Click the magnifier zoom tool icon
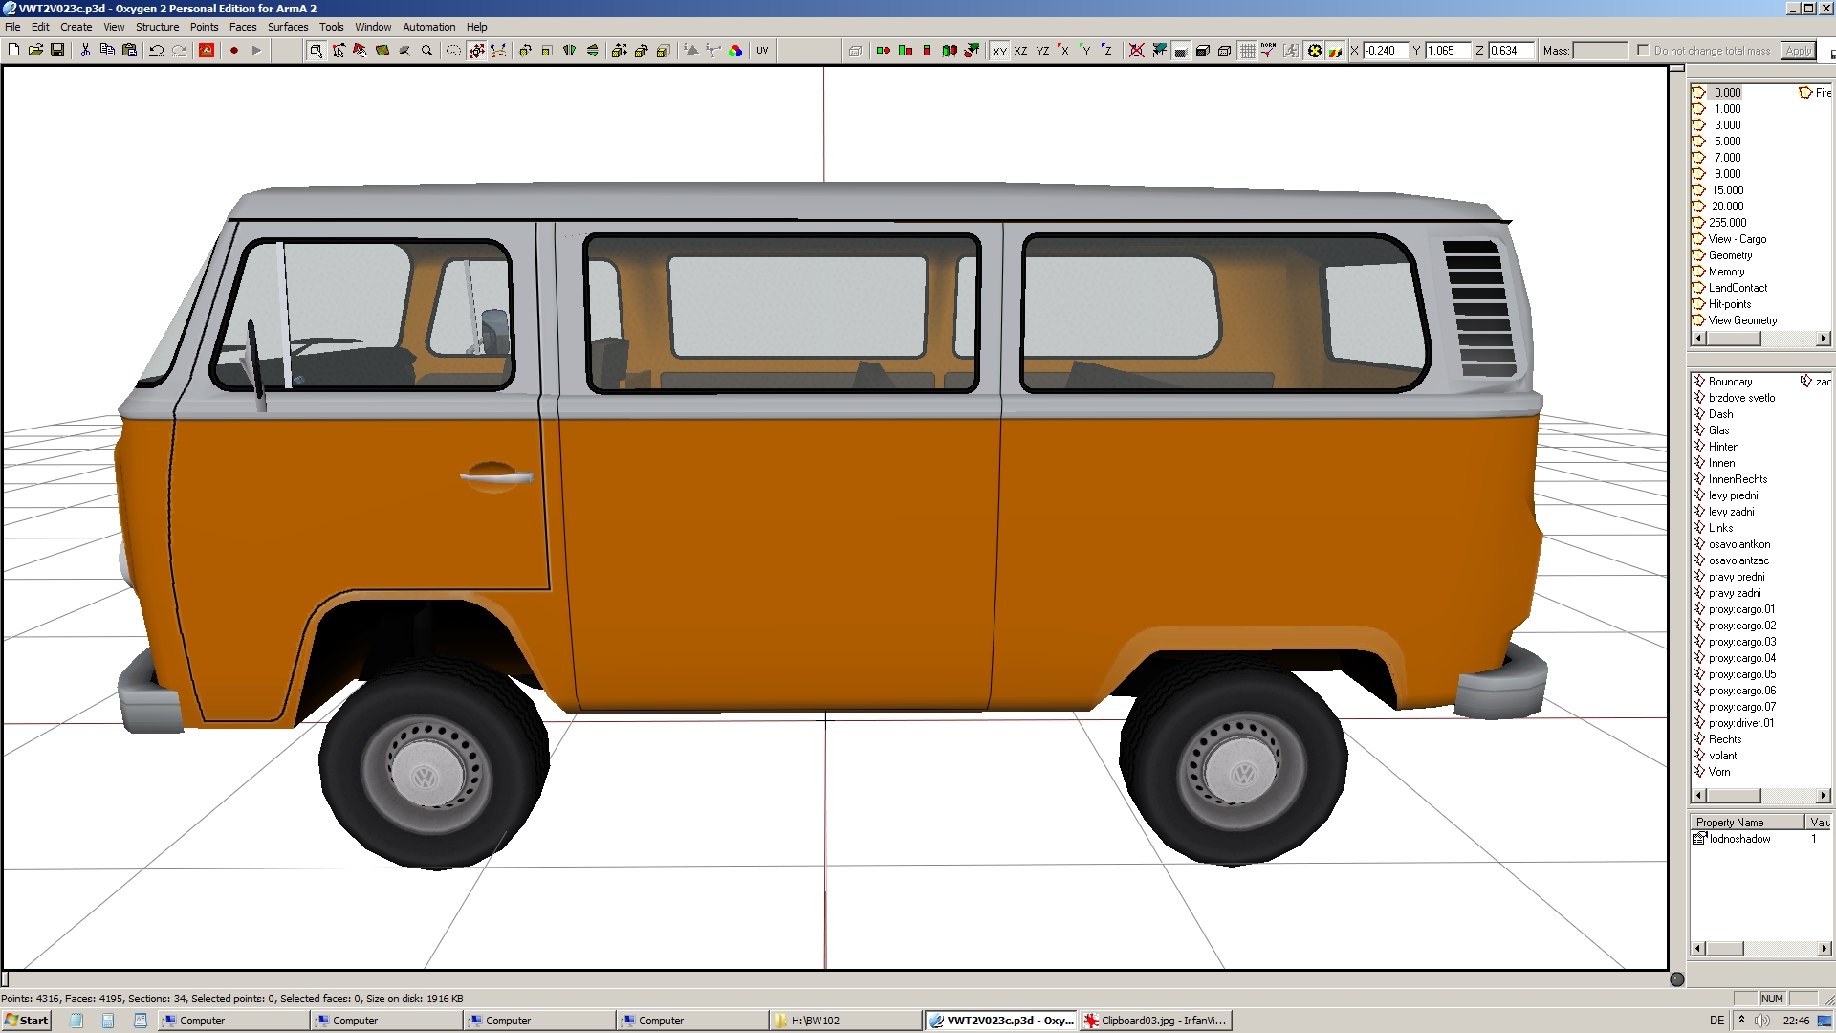1836x1033 pixels. pyautogui.click(x=427, y=51)
